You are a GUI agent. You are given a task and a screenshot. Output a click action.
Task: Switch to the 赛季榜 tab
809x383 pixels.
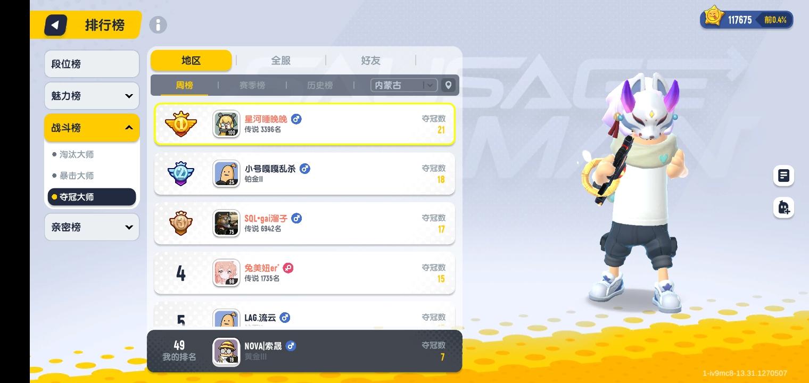(x=252, y=85)
